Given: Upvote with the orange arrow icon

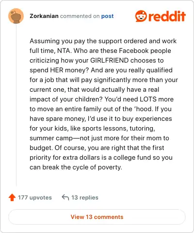Looking at the screenshot, I should [12, 198].
